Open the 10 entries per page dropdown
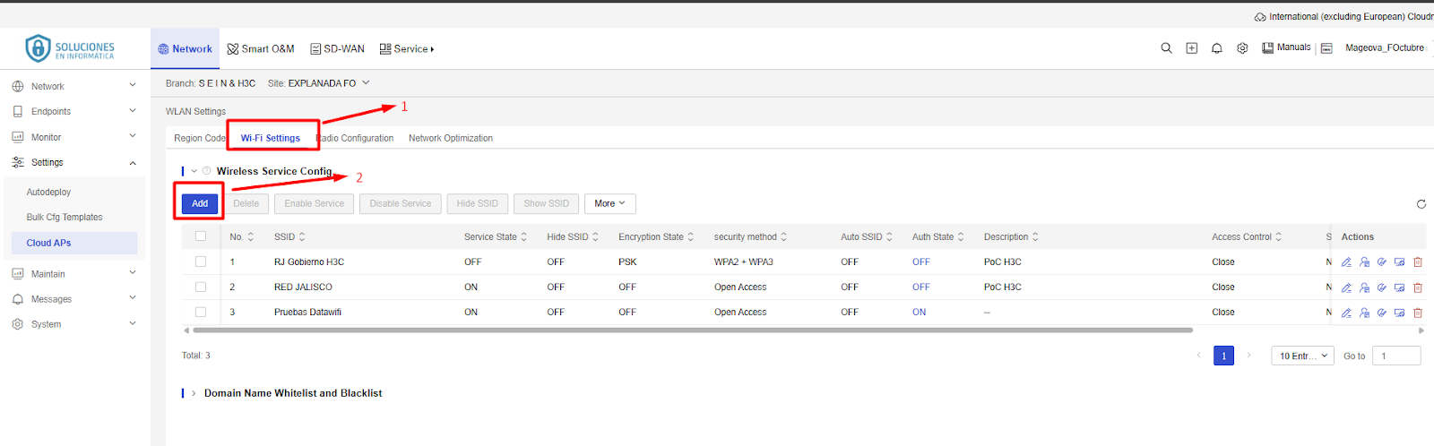Image resolution: width=1434 pixels, height=446 pixels. click(x=1302, y=356)
